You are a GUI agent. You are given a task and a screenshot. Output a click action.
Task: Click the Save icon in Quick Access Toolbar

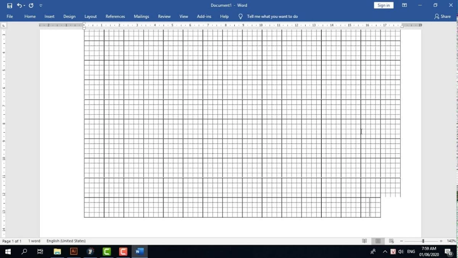pyautogui.click(x=10, y=5)
